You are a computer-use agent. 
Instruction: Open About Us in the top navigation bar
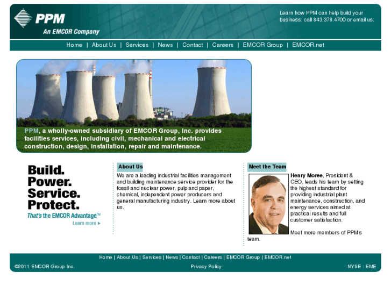tap(104, 45)
